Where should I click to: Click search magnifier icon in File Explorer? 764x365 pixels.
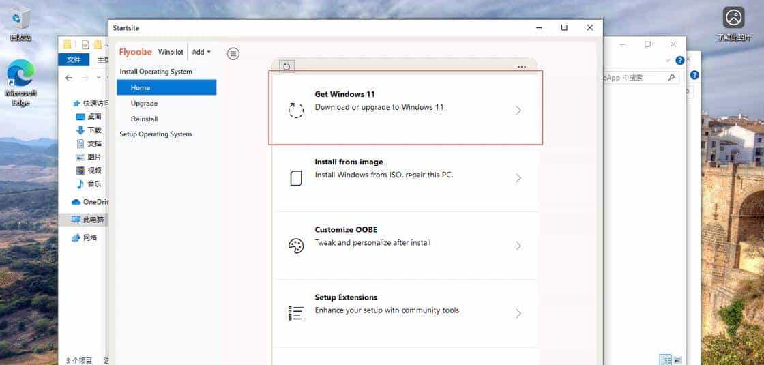671,78
